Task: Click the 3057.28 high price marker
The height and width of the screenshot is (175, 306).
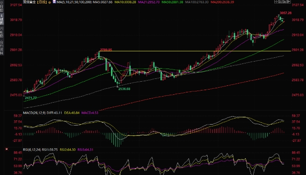Action: [285, 13]
